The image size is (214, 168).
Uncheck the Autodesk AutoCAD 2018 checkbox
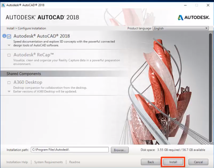coord(9,37)
